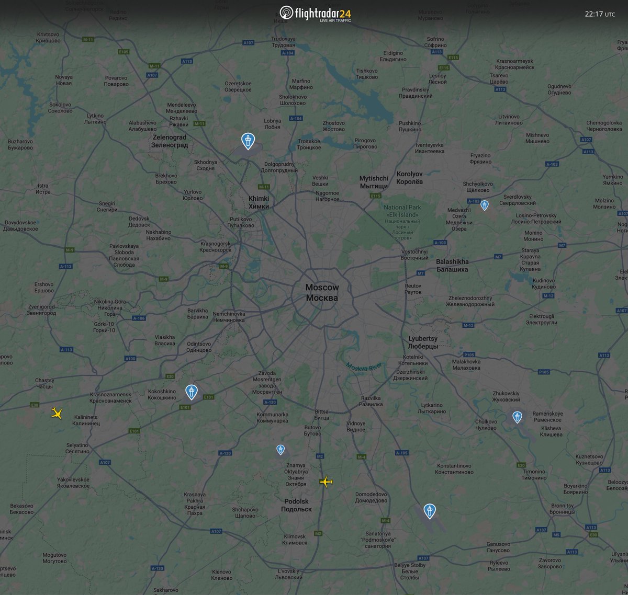Click the Vidnoye town label
The image size is (628, 595).
point(356,427)
